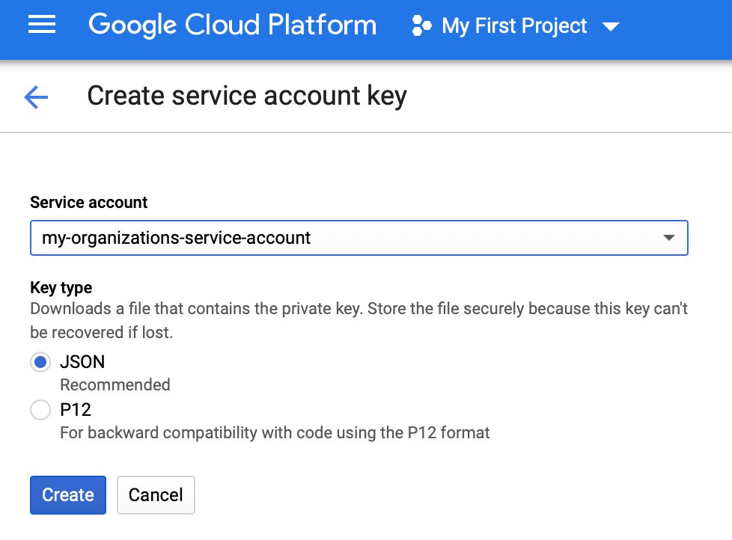Click the JSON option label
This screenshot has height=540, width=732.
[82, 362]
